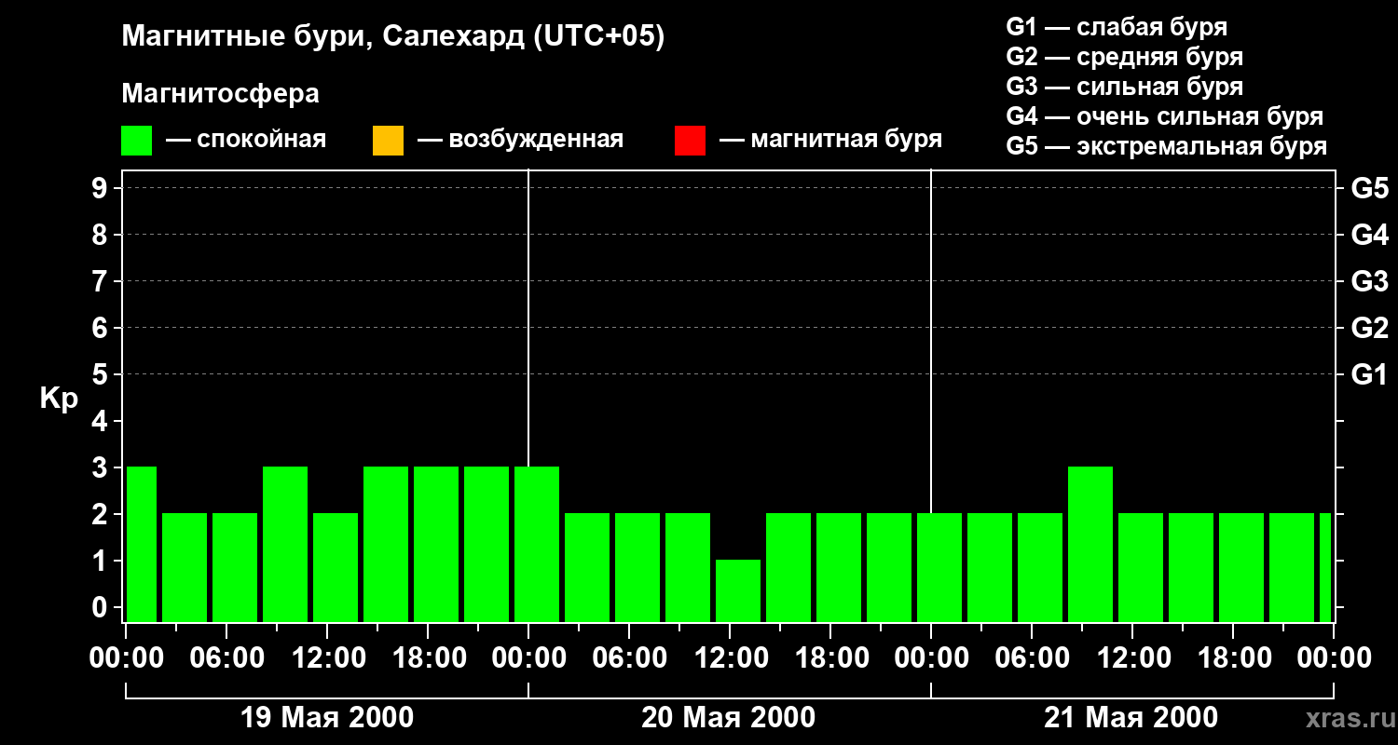1398x745 pixels.
Task: Click the Магнитосфера legend heading
Action: click(x=220, y=94)
